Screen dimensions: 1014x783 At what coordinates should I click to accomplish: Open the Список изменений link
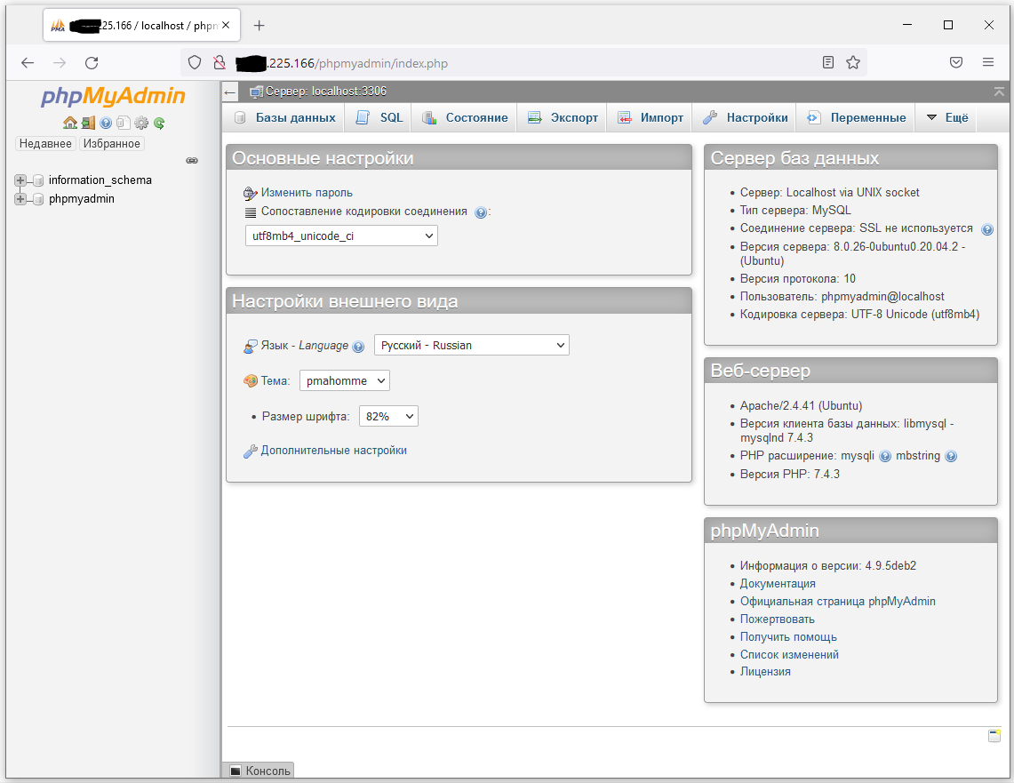tap(789, 655)
